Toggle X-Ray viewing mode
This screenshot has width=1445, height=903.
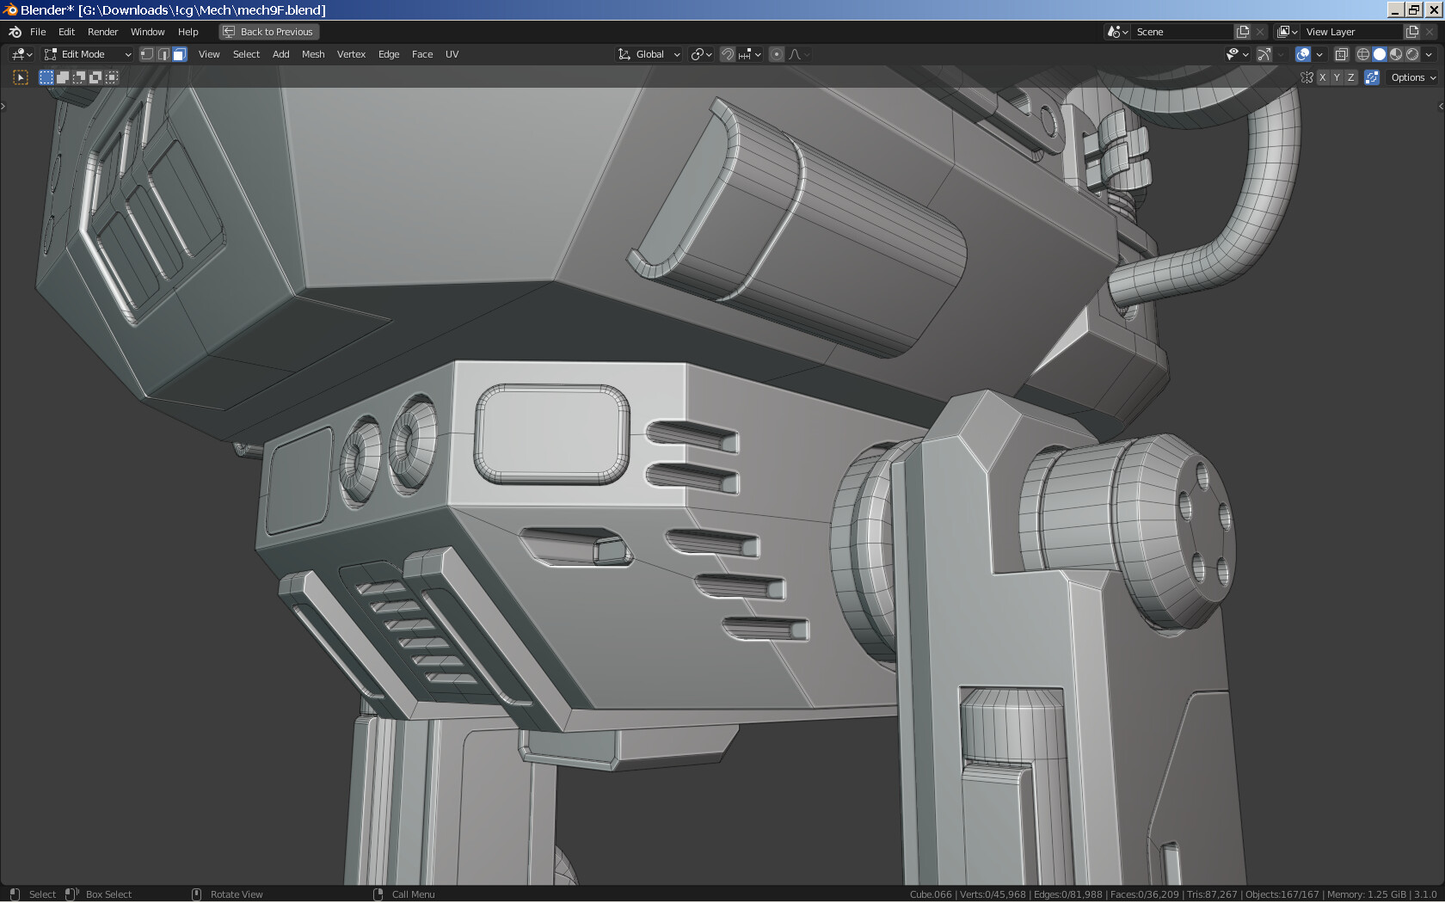coord(1340,54)
